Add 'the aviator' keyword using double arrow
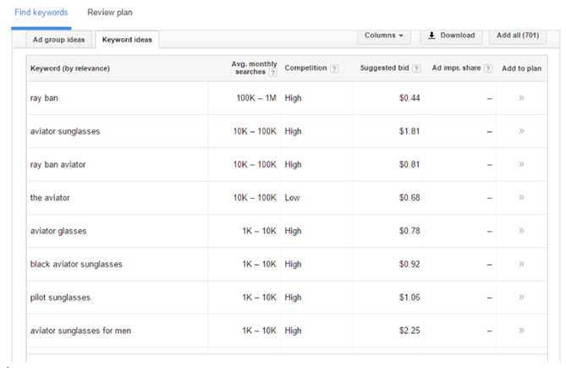Image resolution: width=566 pixels, height=368 pixels. [x=521, y=198]
